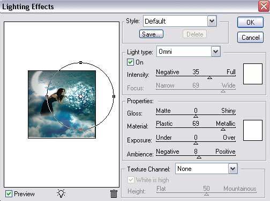Image resolution: width=270 pixels, height=201 pixels.
Task: Click the top handle of light circle
Action: click(81, 62)
